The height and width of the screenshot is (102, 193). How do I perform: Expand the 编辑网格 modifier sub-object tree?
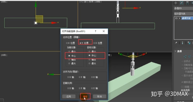179,18
